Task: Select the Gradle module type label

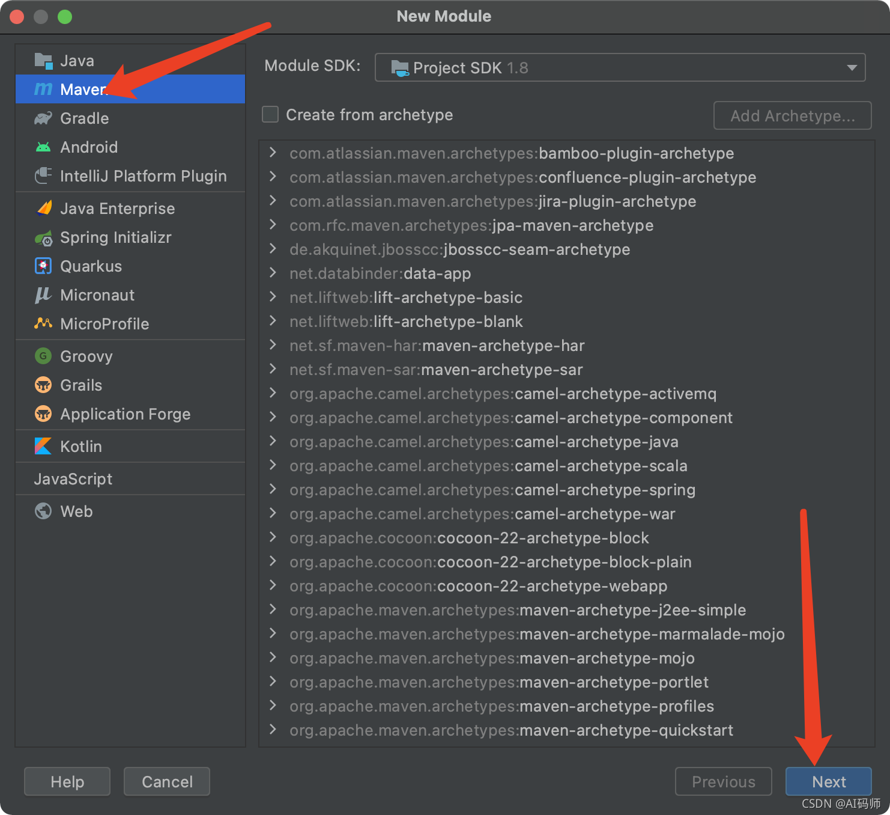Action: coord(85,118)
